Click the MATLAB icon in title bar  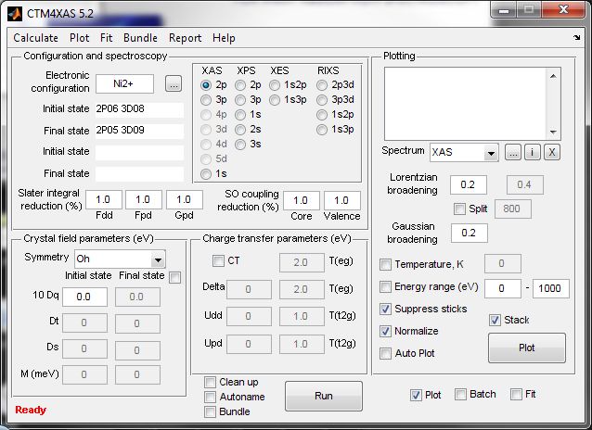tap(15, 14)
